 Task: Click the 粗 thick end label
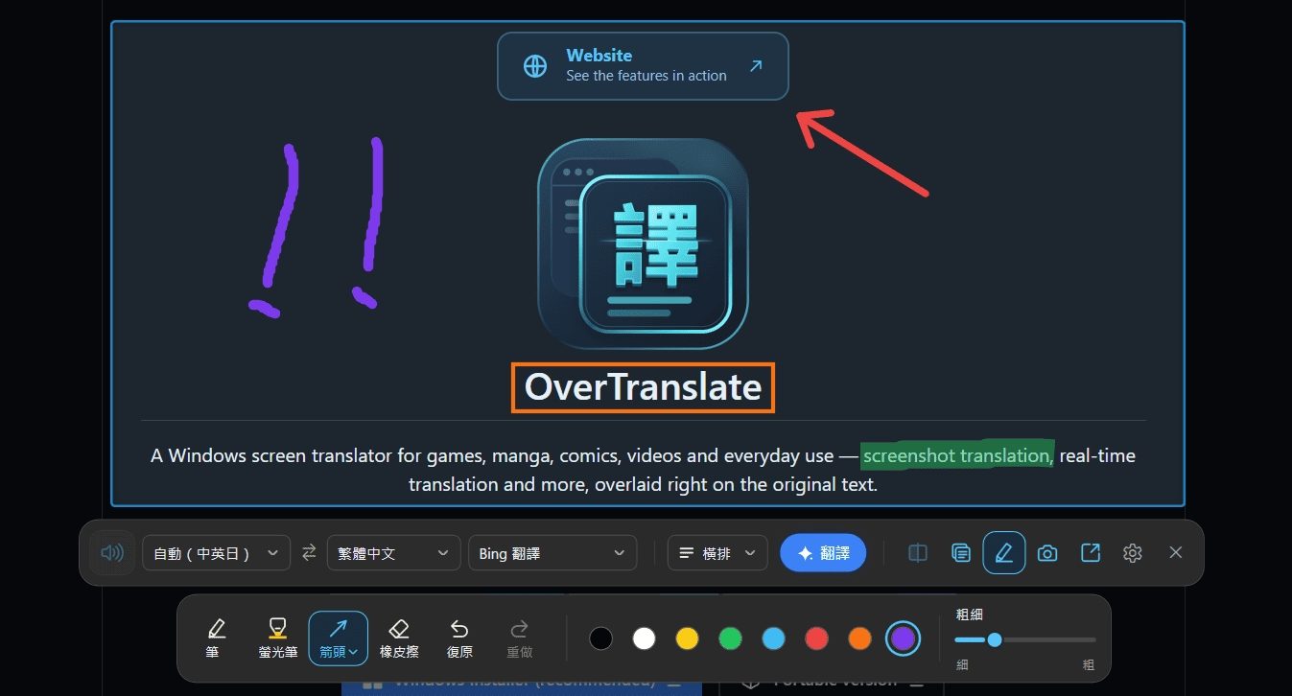pyautogui.click(x=1089, y=663)
